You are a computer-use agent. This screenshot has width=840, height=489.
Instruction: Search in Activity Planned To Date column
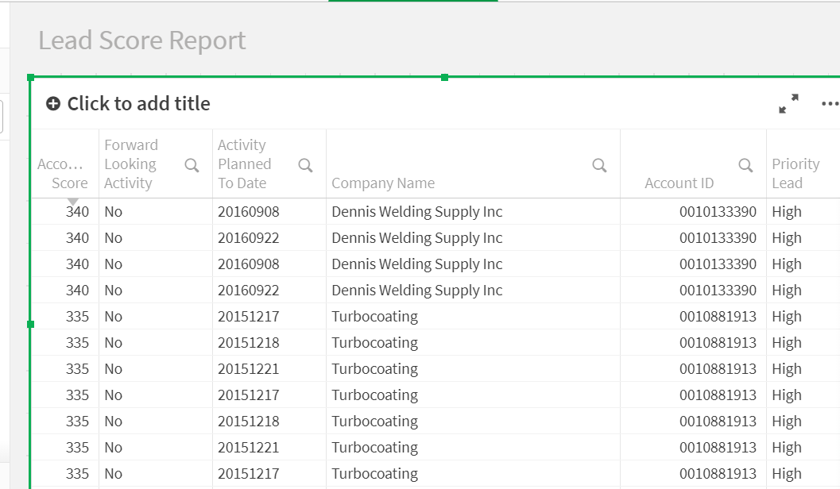[x=305, y=165]
